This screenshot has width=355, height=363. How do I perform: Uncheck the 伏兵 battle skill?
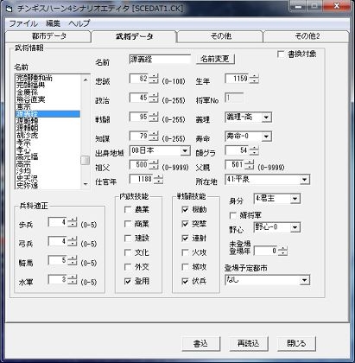[x=186, y=281]
